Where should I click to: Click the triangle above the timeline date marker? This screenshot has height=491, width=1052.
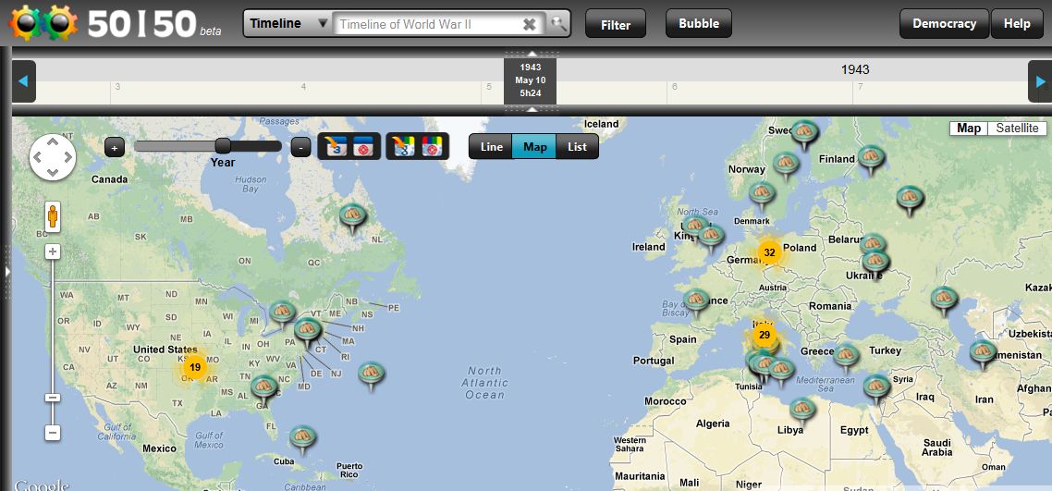click(x=532, y=53)
